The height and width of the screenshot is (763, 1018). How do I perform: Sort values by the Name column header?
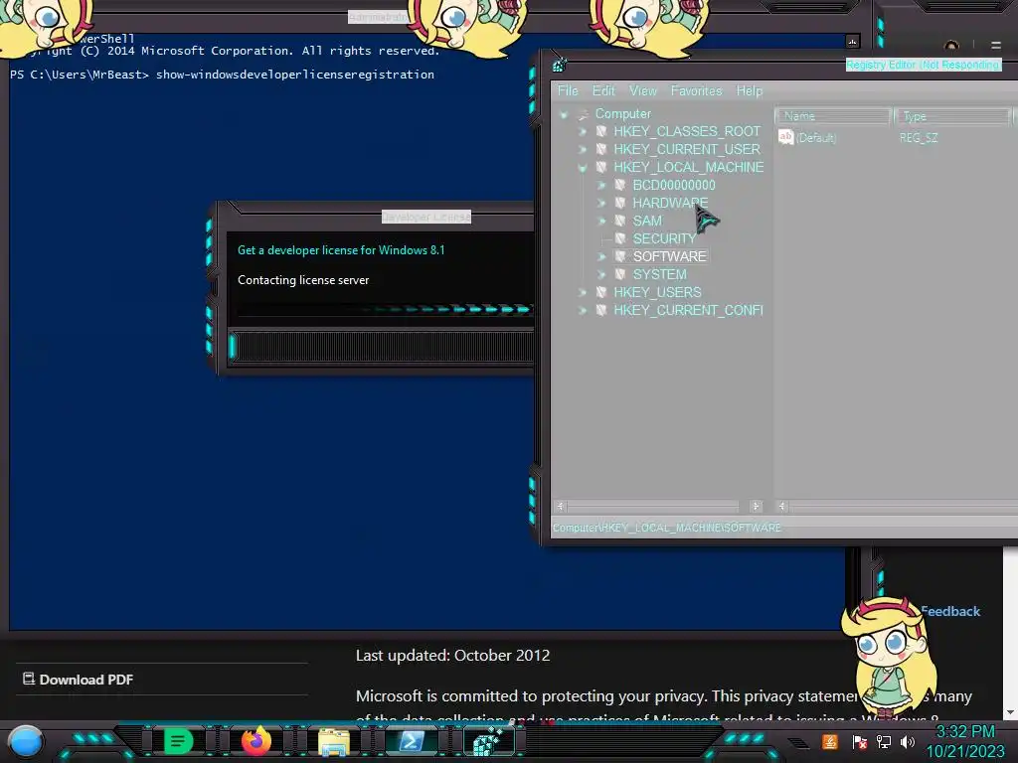pos(832,116)
